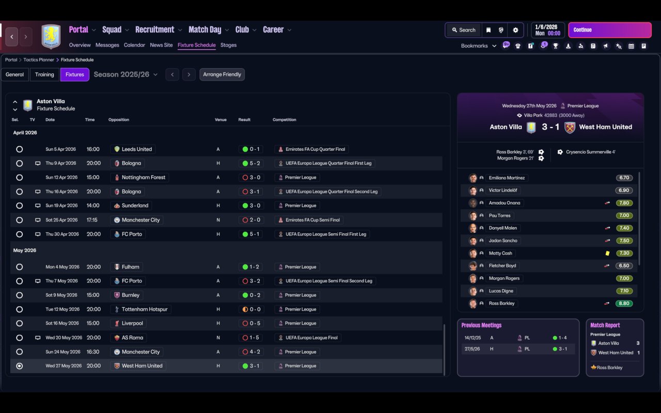The width and height of the screenshot is (661, 413).
Task: Click the Arrange Friendly button
Action: tap(222, 74)
